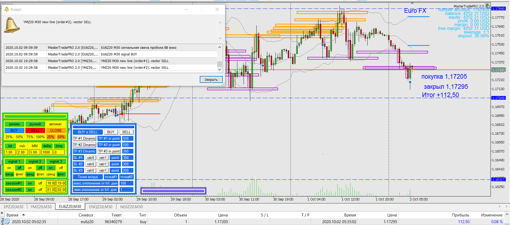Click the green header bar of the green panel
The image size is (510, 225).
coord(35,116)
